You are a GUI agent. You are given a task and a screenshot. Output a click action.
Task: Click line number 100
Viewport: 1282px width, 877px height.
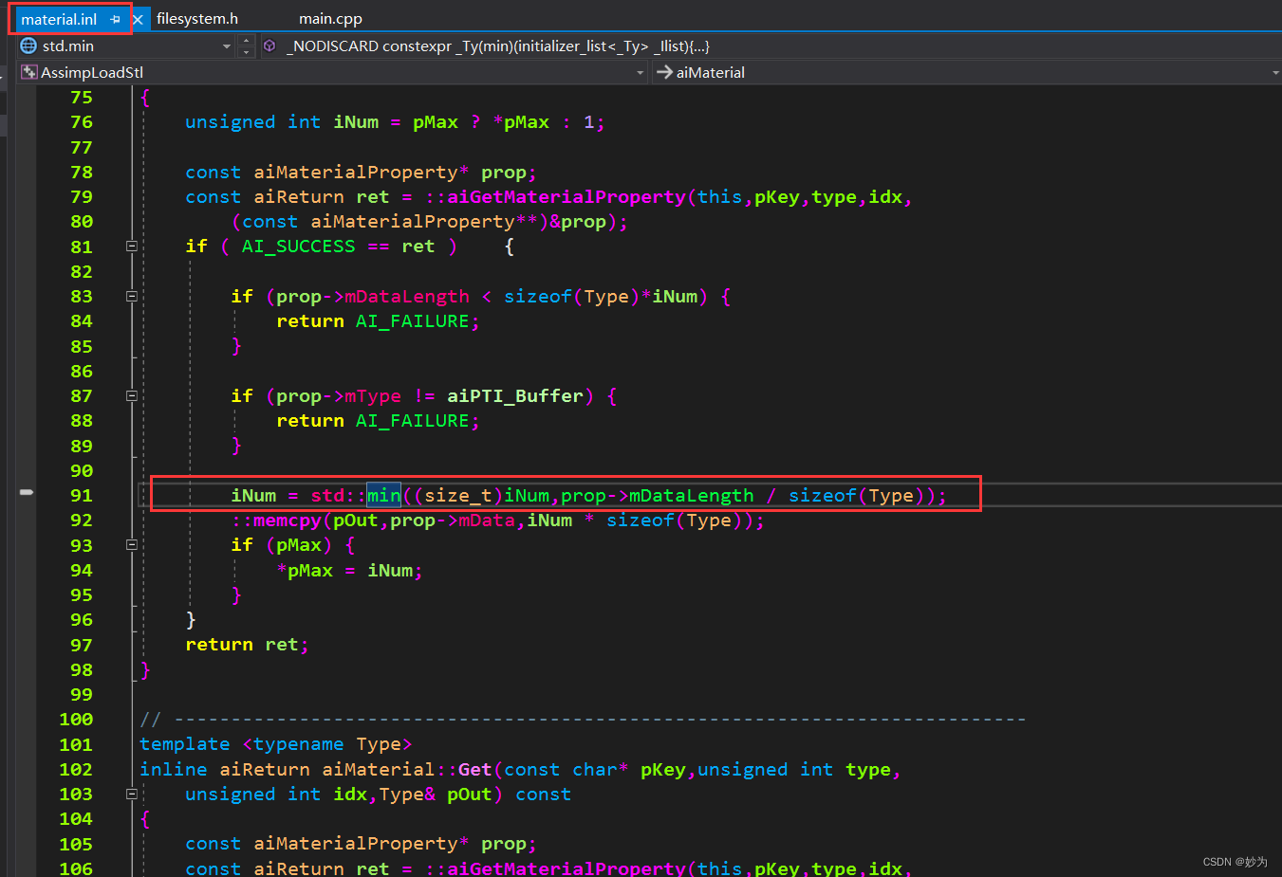(76, 720)
